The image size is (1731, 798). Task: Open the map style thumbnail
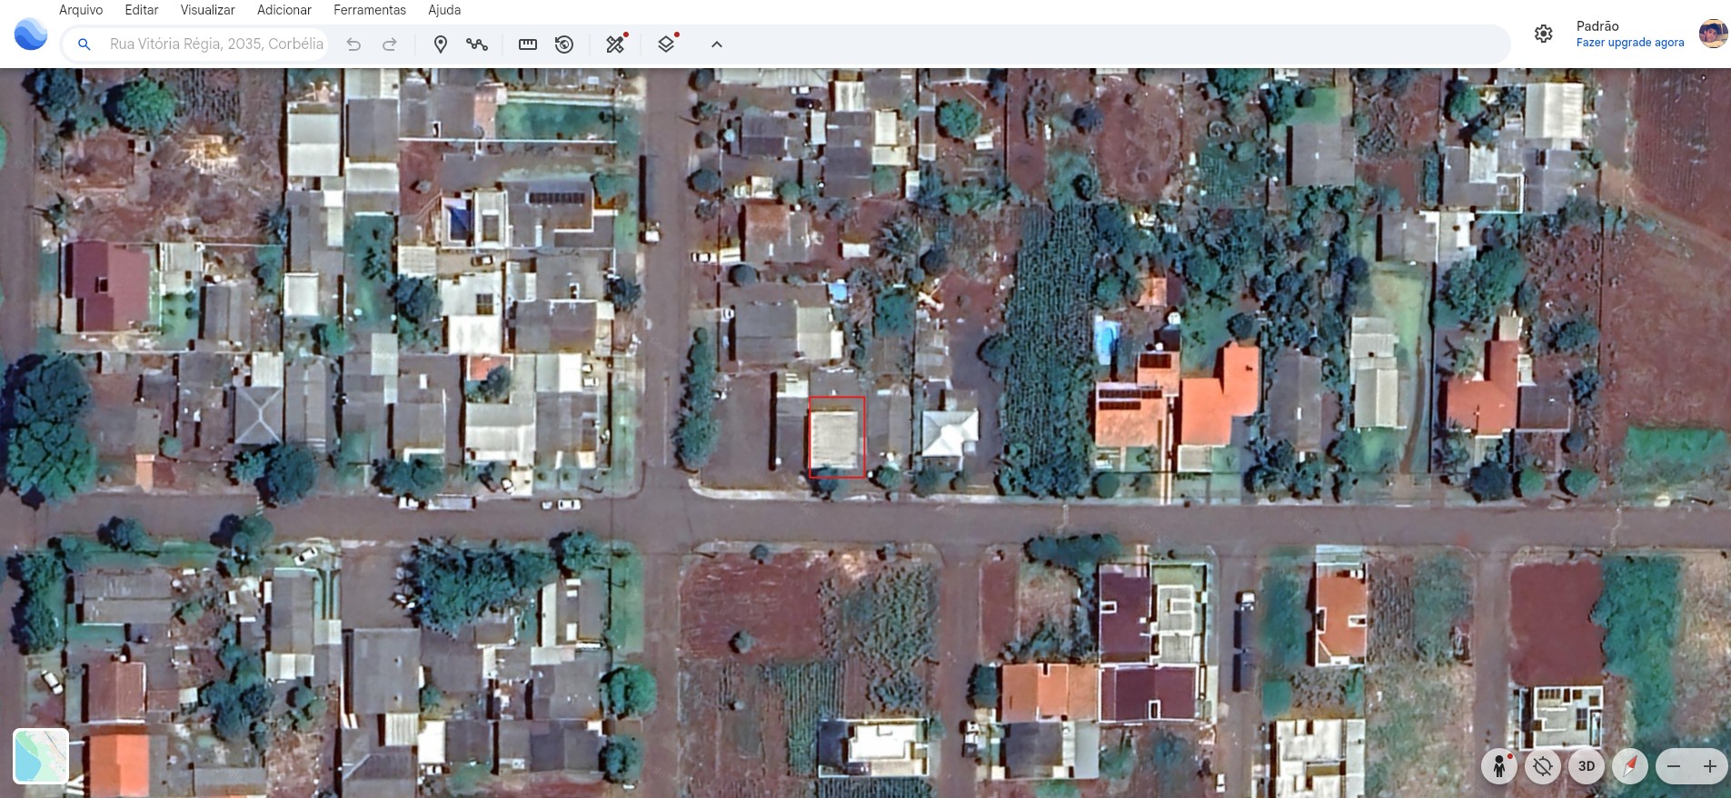tap(41, 755)
